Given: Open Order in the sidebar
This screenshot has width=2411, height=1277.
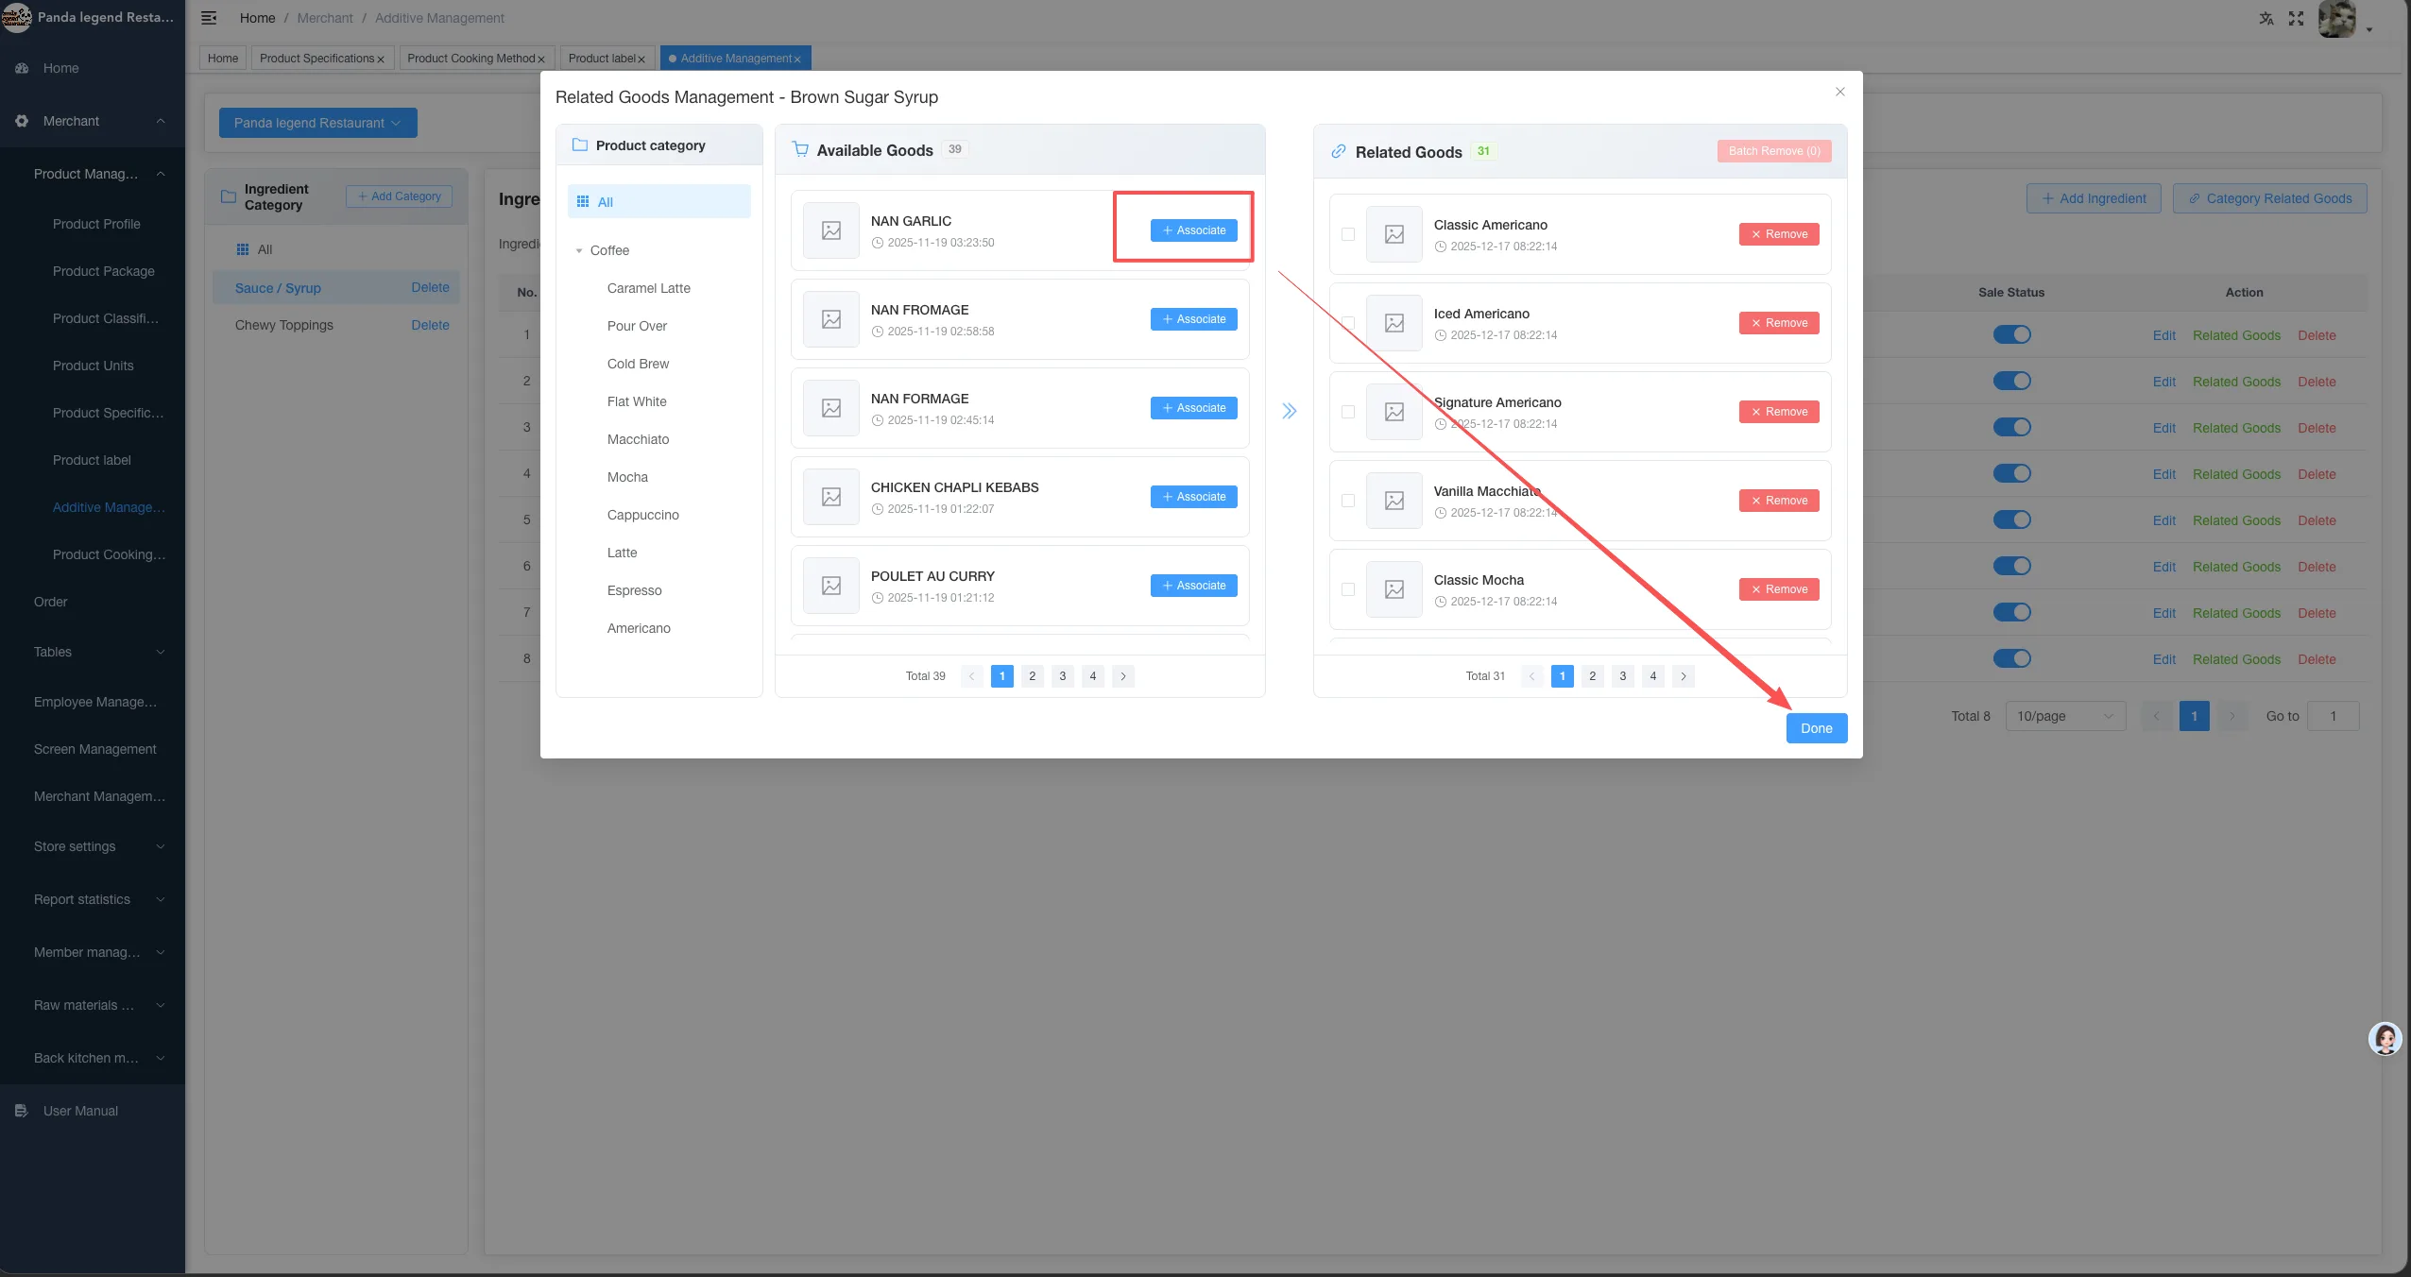Looking at the screenshot, I should click(51, 602).
